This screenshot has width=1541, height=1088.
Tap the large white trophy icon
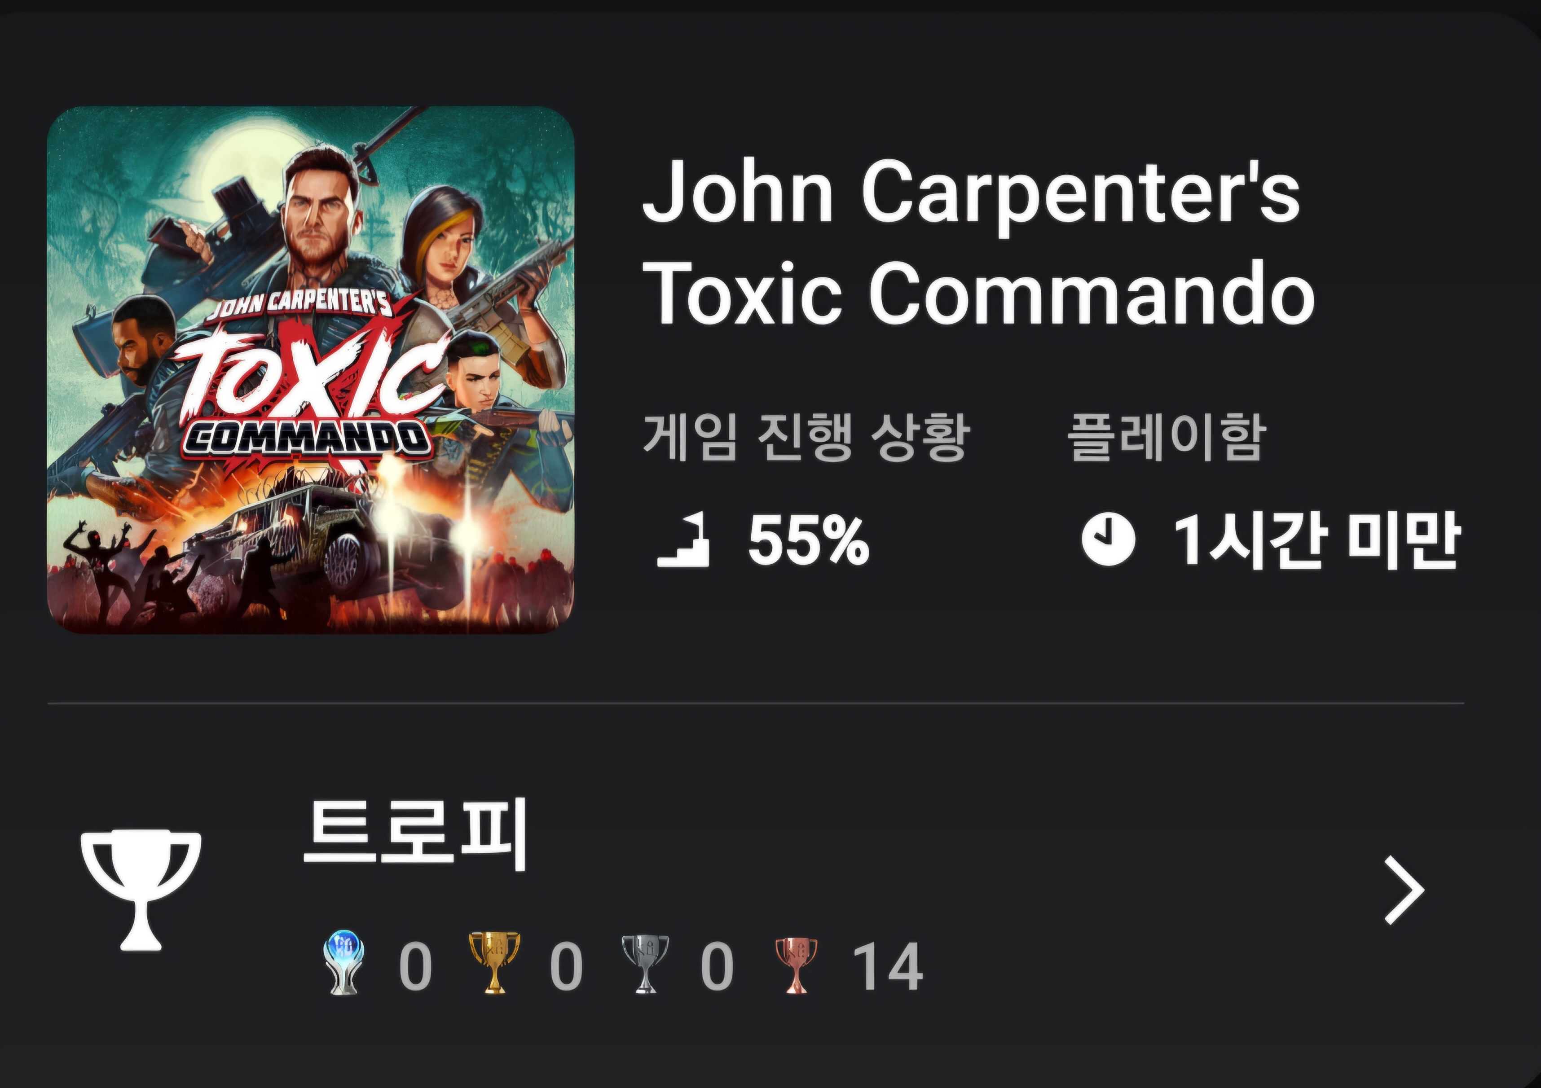141,891
